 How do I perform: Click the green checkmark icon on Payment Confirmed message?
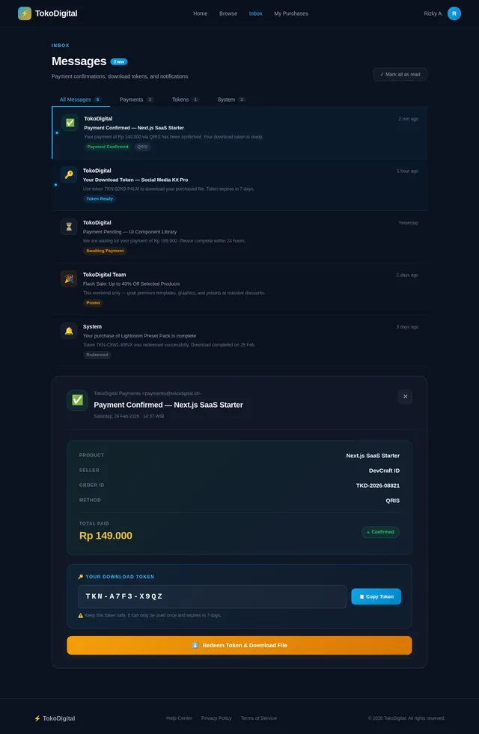[x=70, y=123]
